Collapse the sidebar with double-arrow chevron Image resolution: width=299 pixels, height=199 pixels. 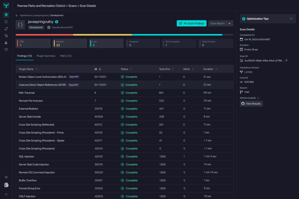click(x=6, y=193)
